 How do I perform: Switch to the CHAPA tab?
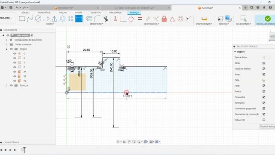[x=79, y=12]
